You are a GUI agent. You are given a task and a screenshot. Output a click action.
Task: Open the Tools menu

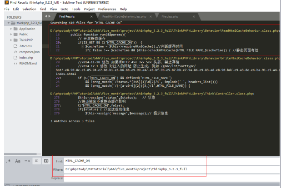point(76,9)
